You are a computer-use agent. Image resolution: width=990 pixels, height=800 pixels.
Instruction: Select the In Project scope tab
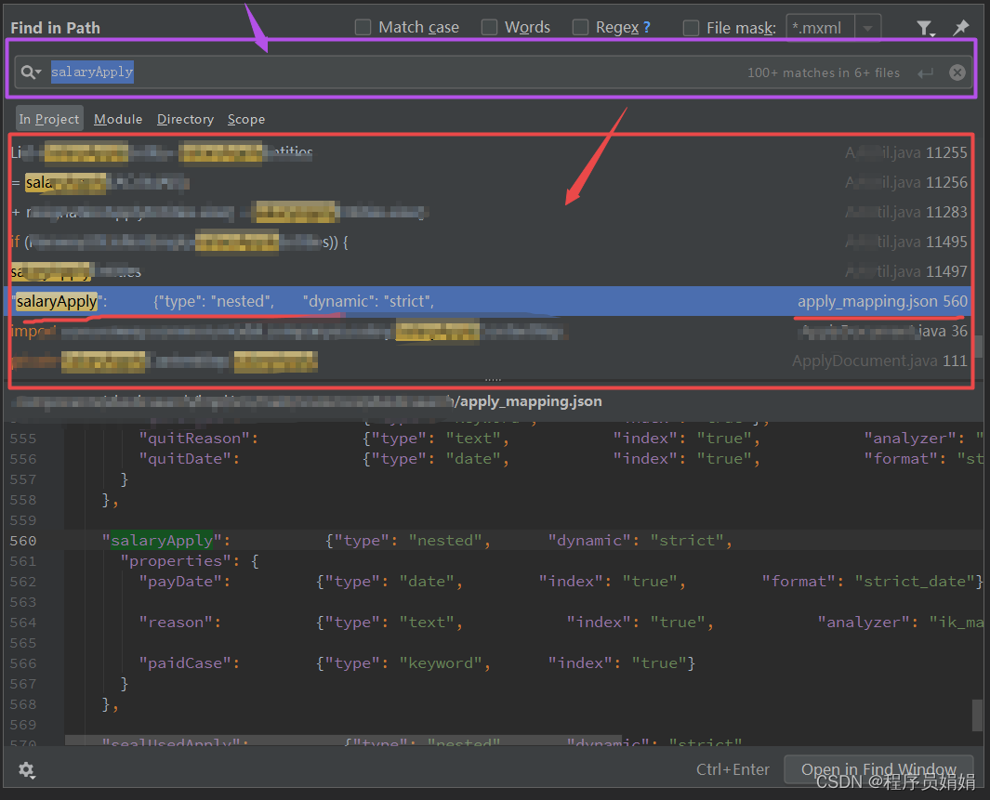pos(49,119)
